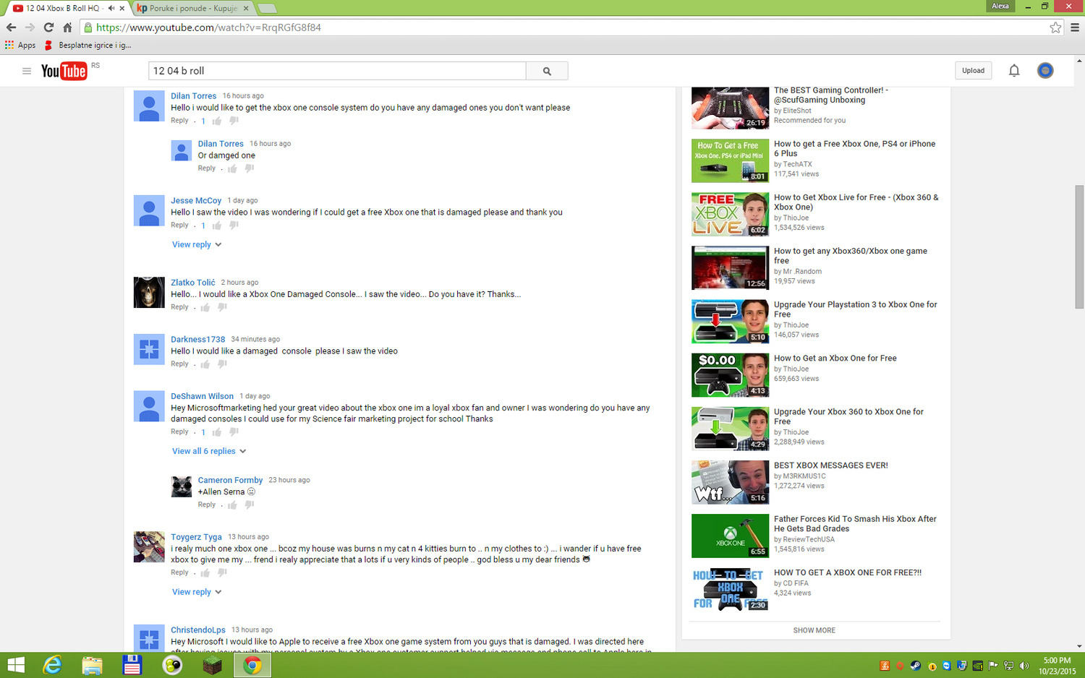Viewport: 1085px width, 678px height.
Task: Open the Windows Start button
Action: (x=15, y=665)
